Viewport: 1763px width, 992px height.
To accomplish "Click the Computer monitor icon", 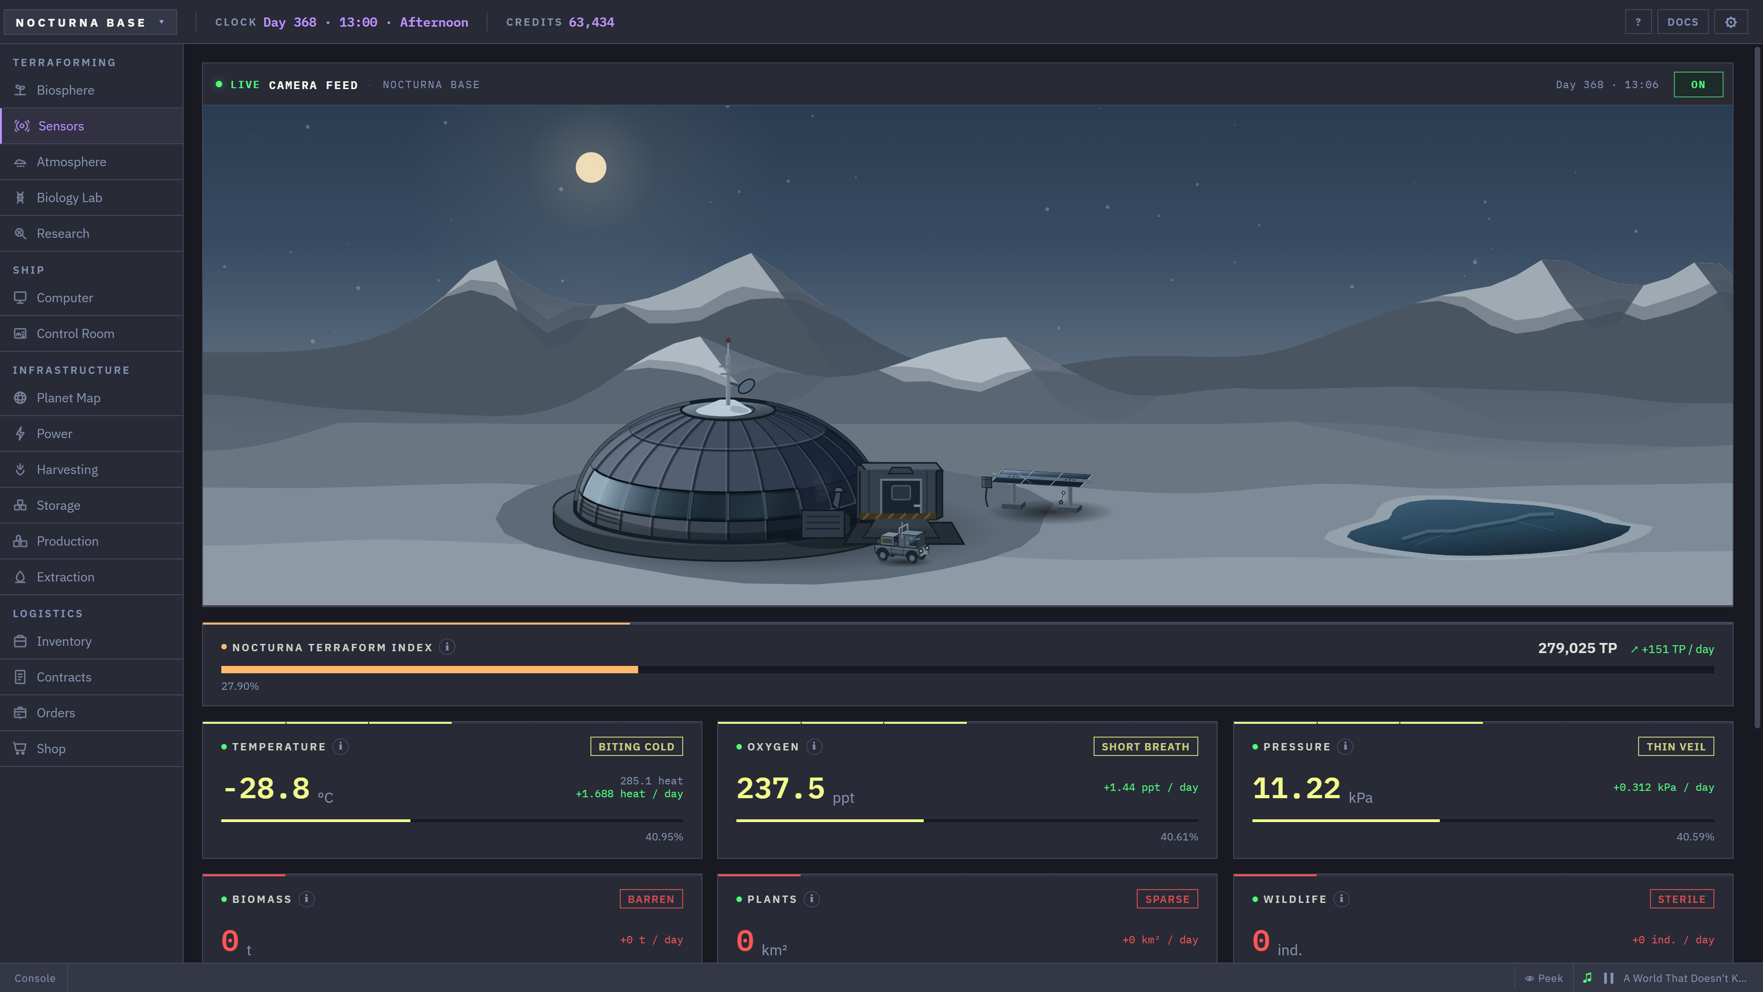I will 21,298.
